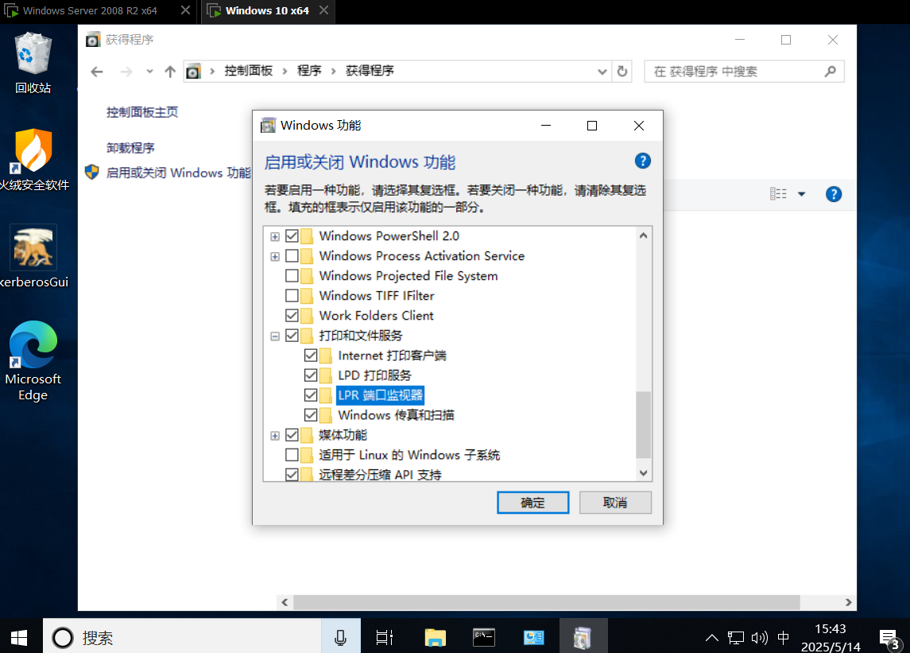
Task: Click 启用或关闭 Windows 功能 link
Action: pos(179,173)
